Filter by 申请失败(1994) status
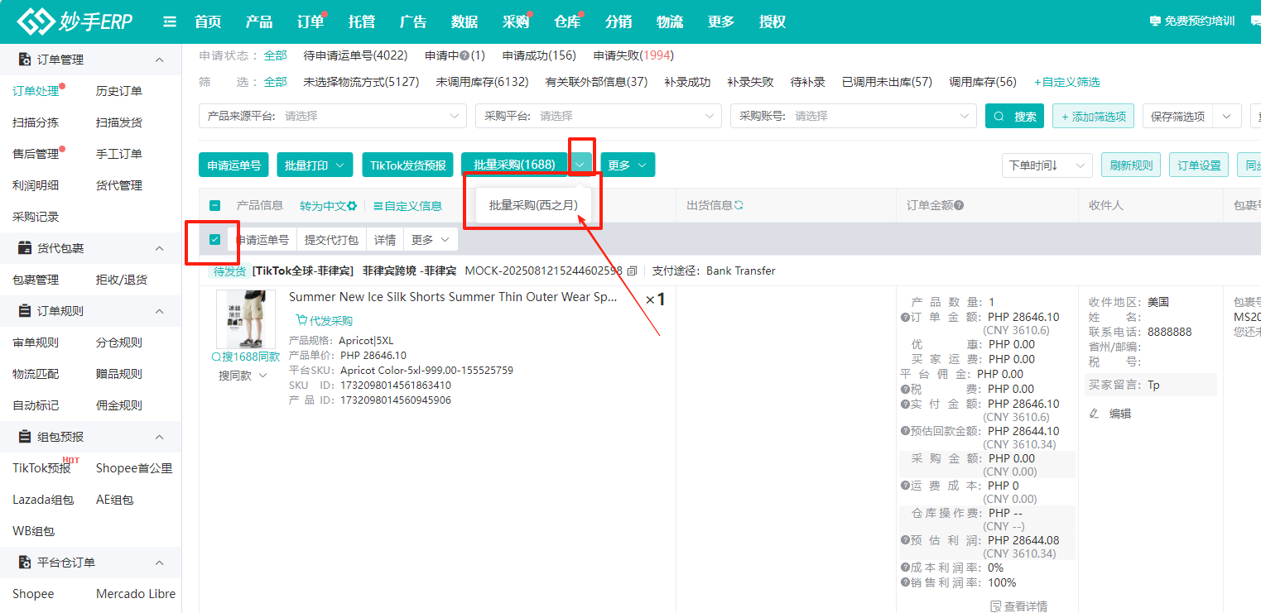This screenshot has width=1261, height=613. 633,55
